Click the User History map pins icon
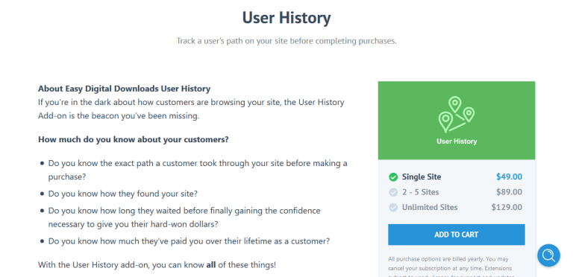Viewport: 573px width, 277px height. pyautogui.click(x=456, y=115)
